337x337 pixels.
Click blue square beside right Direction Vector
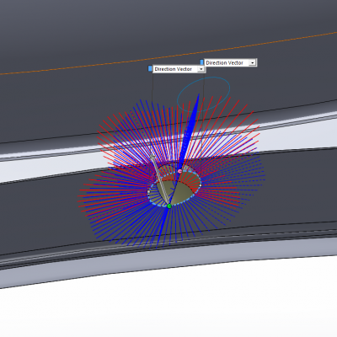201,62
